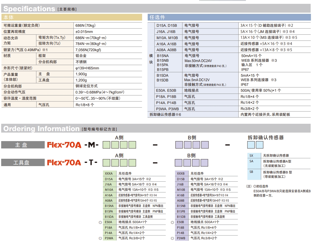Click the locking force value 7,056N(720kgf)
The width and height of the screenshot is (313, 244).
coord(88,50)
